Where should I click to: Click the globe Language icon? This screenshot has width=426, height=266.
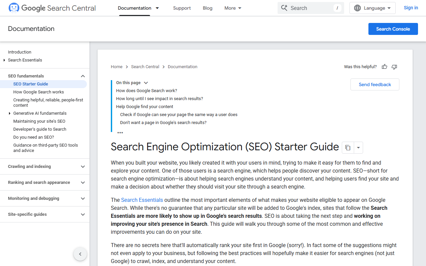(x=357, y=8)
